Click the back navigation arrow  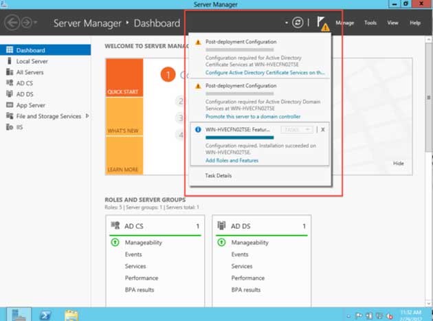[x=12, y=23]
